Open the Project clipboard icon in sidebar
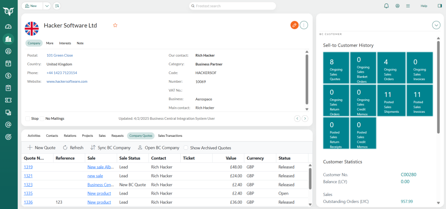This screenshot has height=209, width=446. (8, 88)
